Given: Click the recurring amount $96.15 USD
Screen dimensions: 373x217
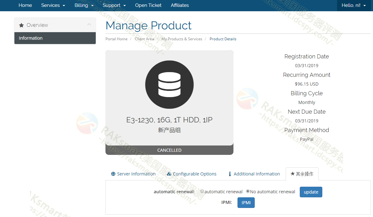Looking at the screenshot, I should (307, 84).
